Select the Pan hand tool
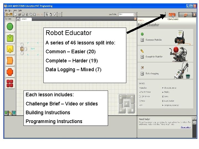 [51, 14]
